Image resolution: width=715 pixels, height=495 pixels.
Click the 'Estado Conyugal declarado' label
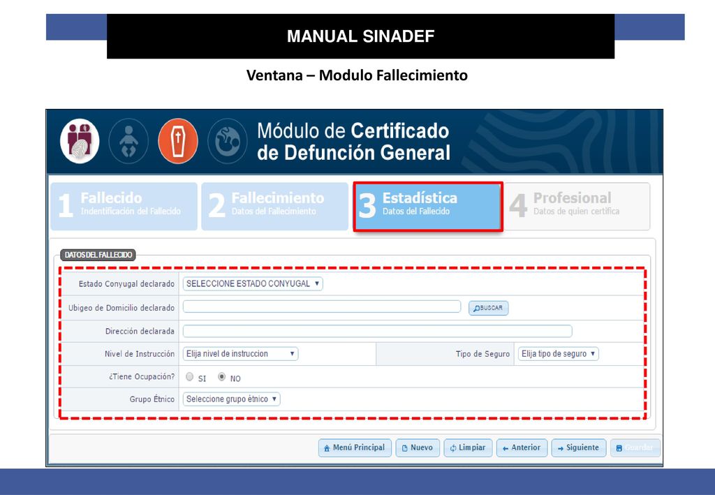tap(126, 283)
